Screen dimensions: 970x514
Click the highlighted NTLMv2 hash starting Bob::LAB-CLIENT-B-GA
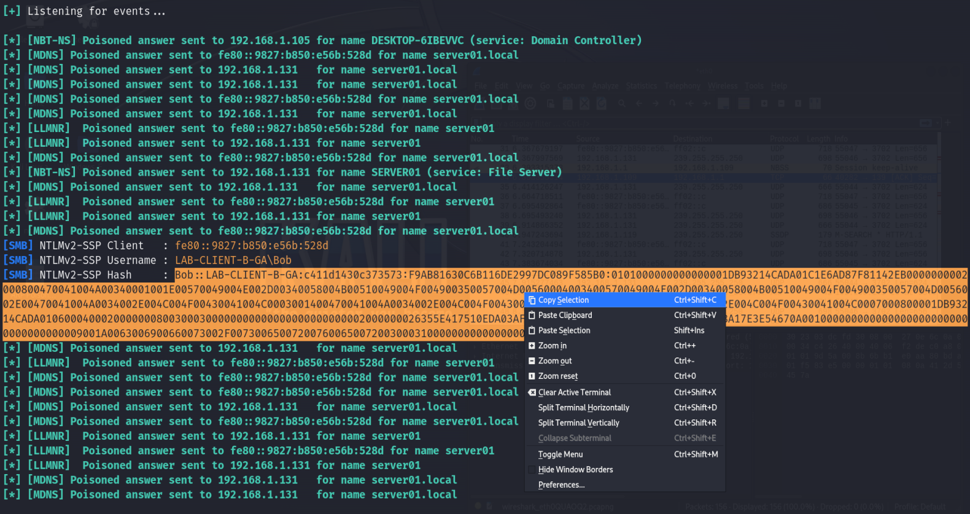pyautogui.click(x=485, y=305)
